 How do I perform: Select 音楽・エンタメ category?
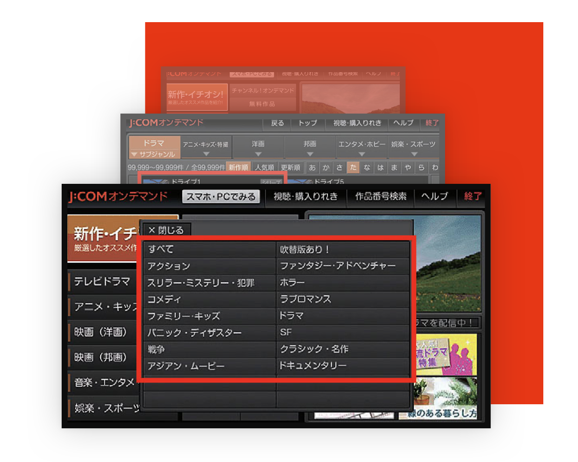(x=104, y=383)
